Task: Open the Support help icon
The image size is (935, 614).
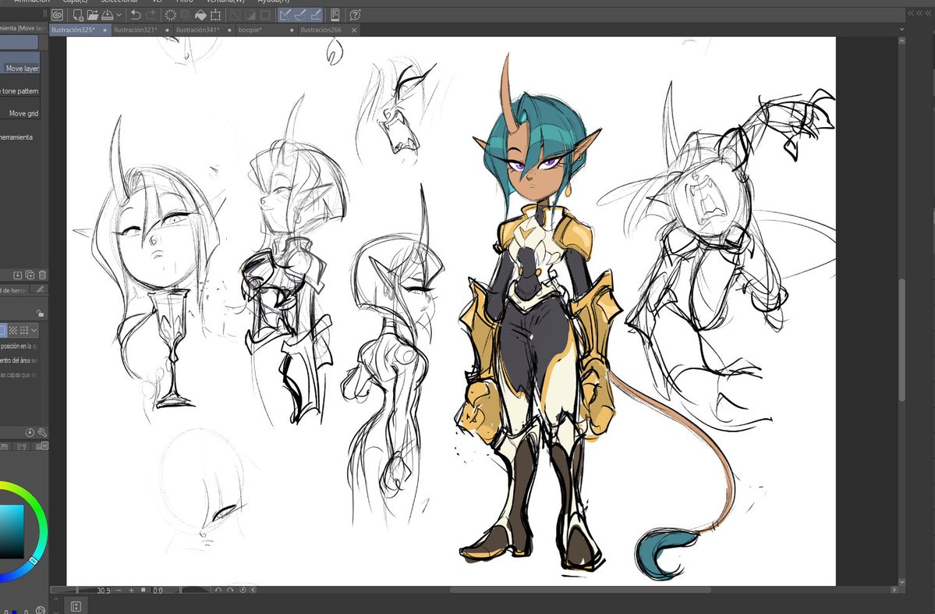Action: 355,15
